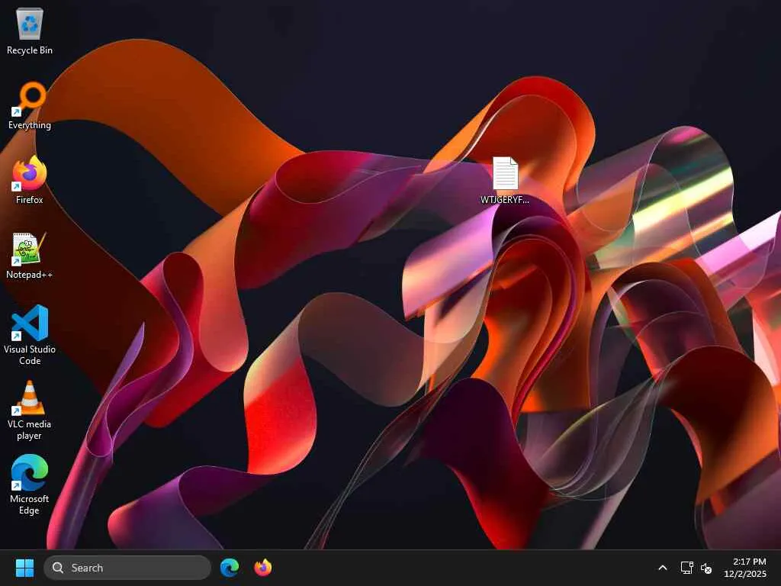
Task: Show hidden system tray icons
Action: pos(663,568)
